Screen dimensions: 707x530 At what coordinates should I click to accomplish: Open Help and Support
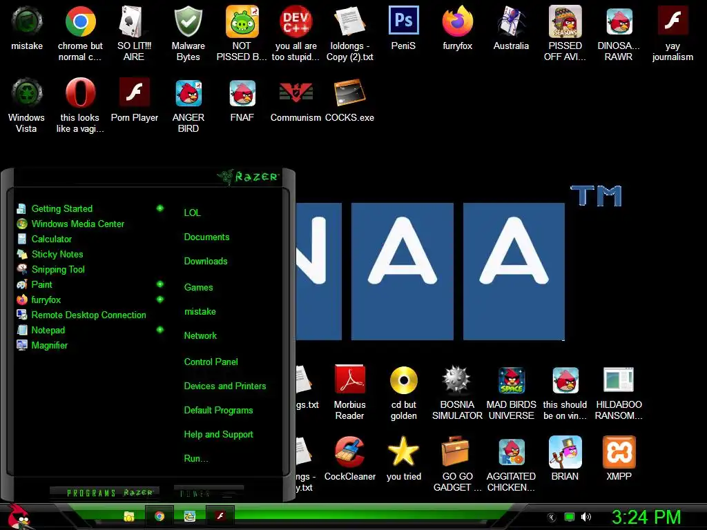click(218, 435)
